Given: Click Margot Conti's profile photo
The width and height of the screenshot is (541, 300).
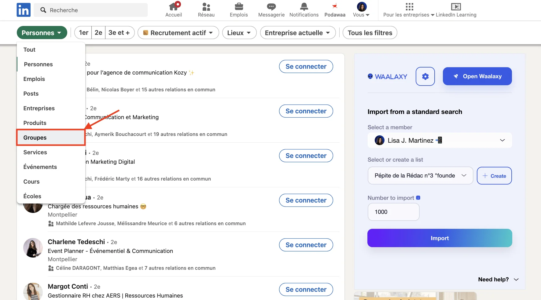Looking at the screenshot, I should click(x=33, y=291).
